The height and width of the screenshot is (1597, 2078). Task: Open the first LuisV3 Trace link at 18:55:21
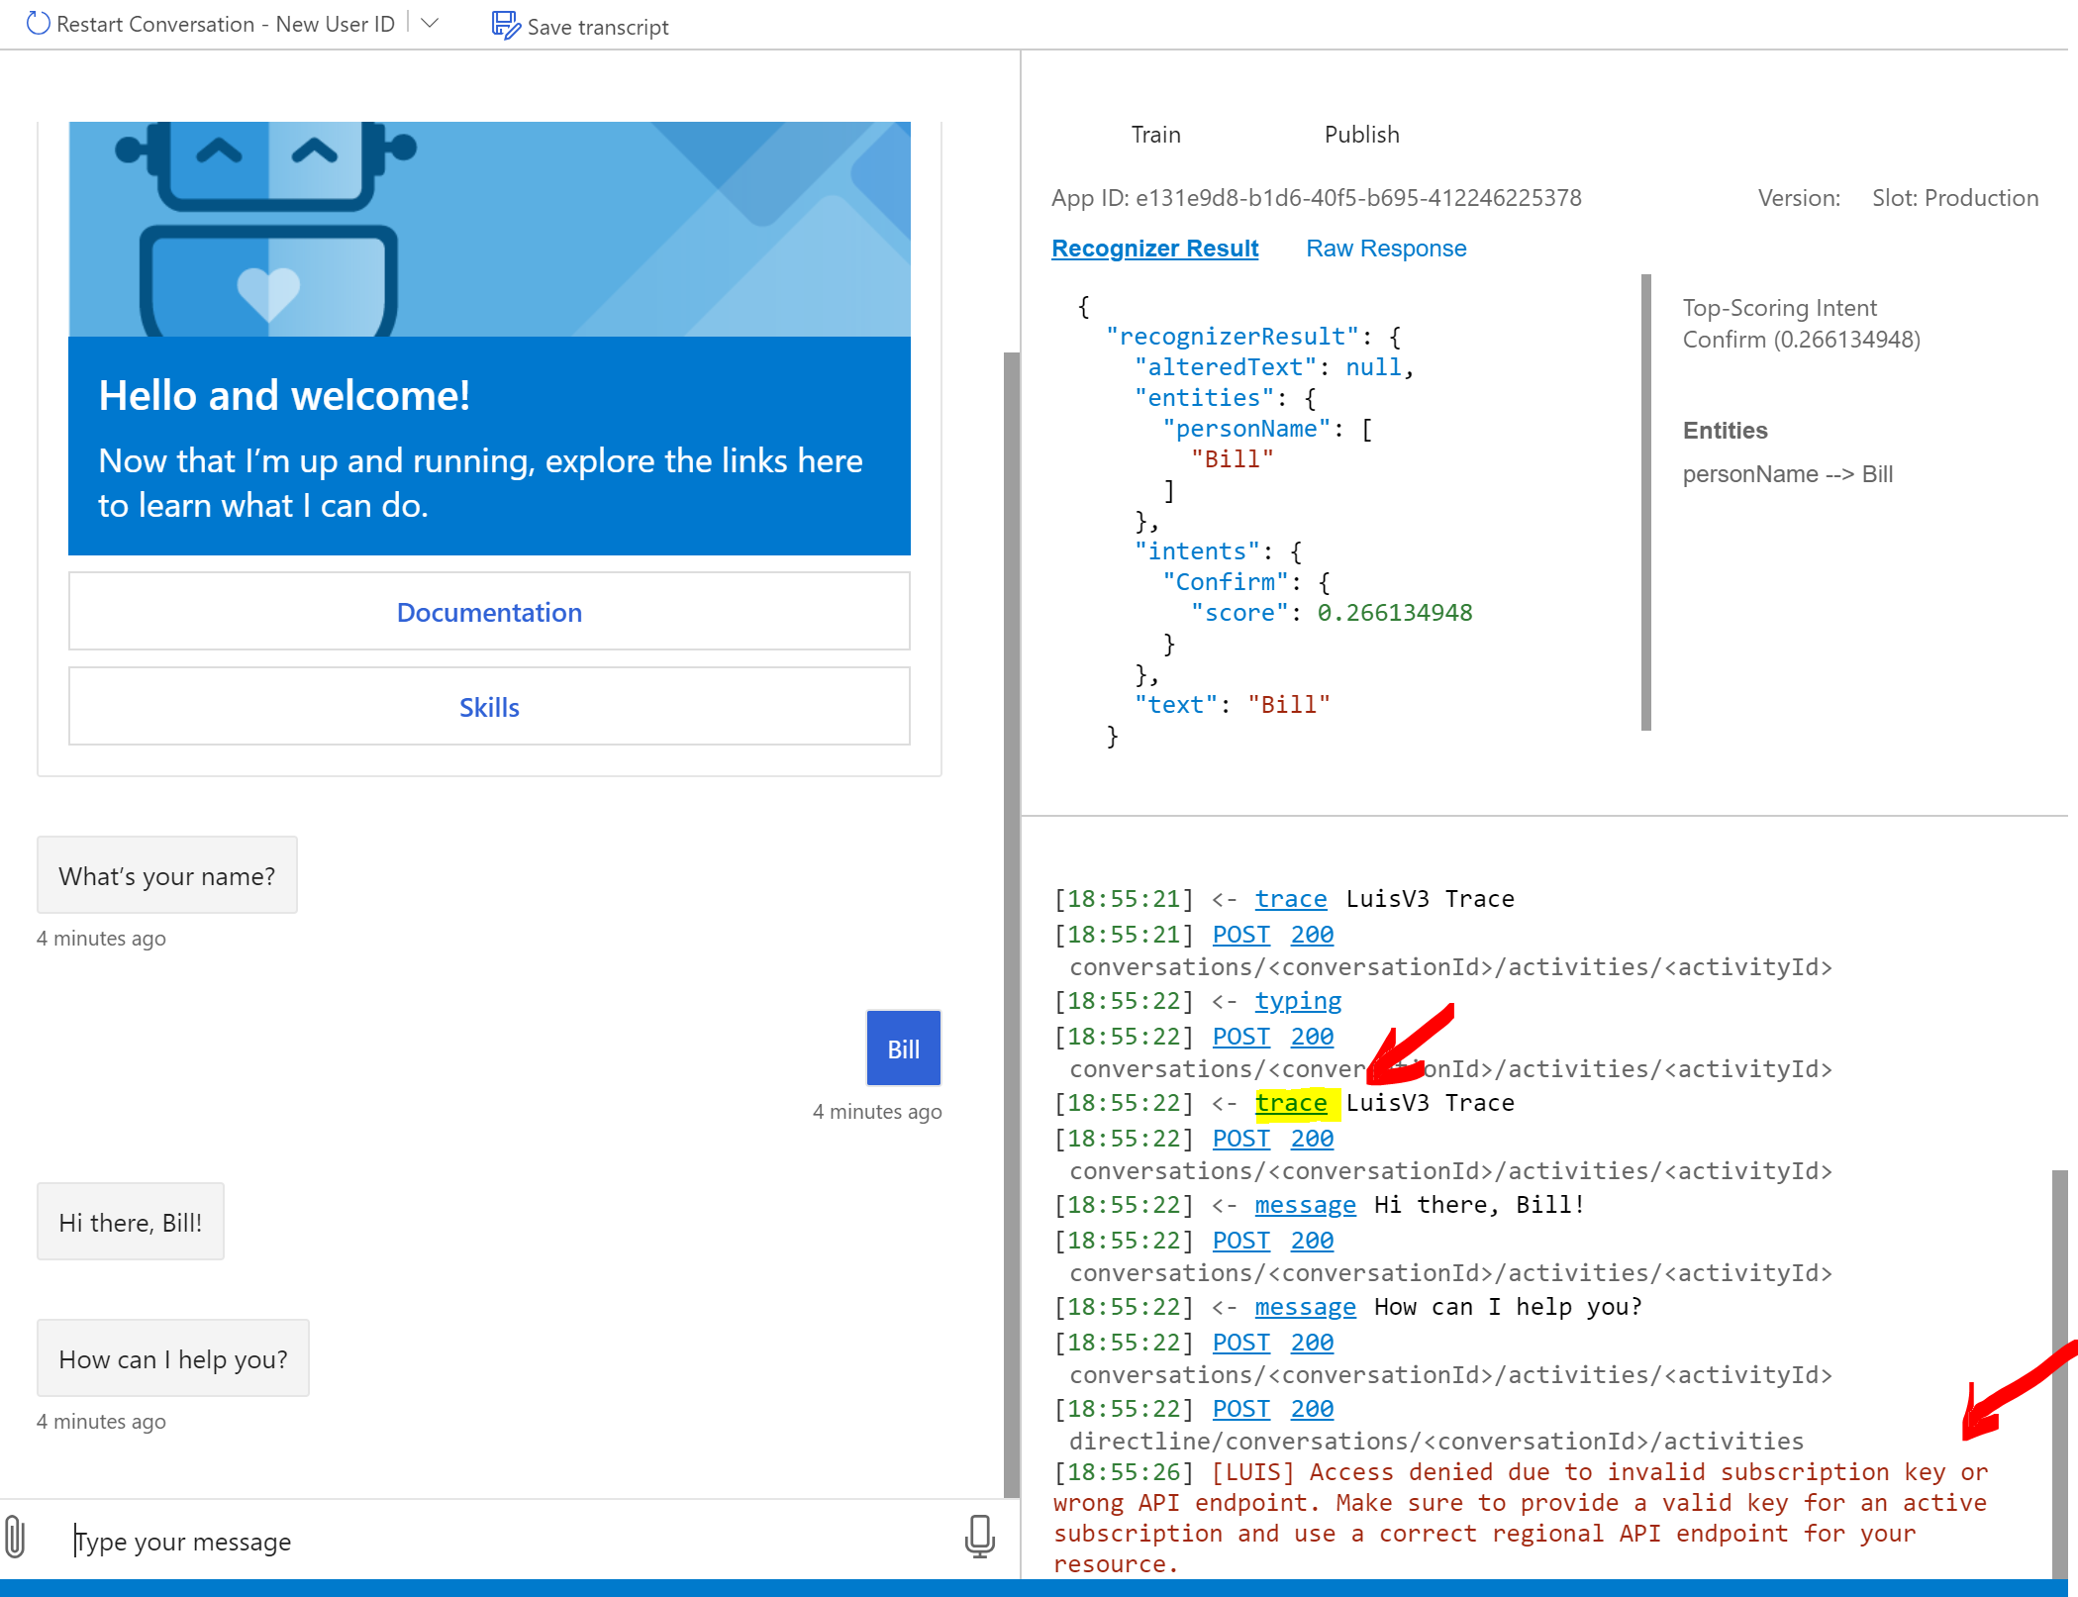pos(1291,898)
